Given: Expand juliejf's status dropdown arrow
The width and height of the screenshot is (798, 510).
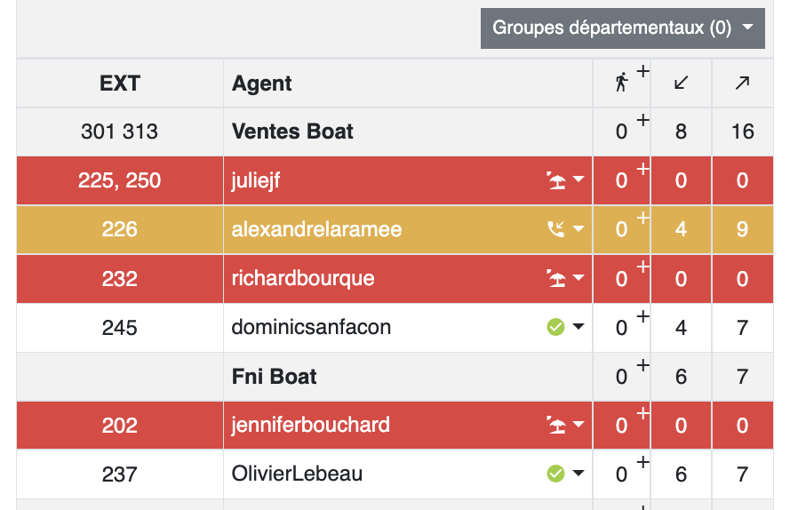Looking at the screenshot, I should [579, 179].
